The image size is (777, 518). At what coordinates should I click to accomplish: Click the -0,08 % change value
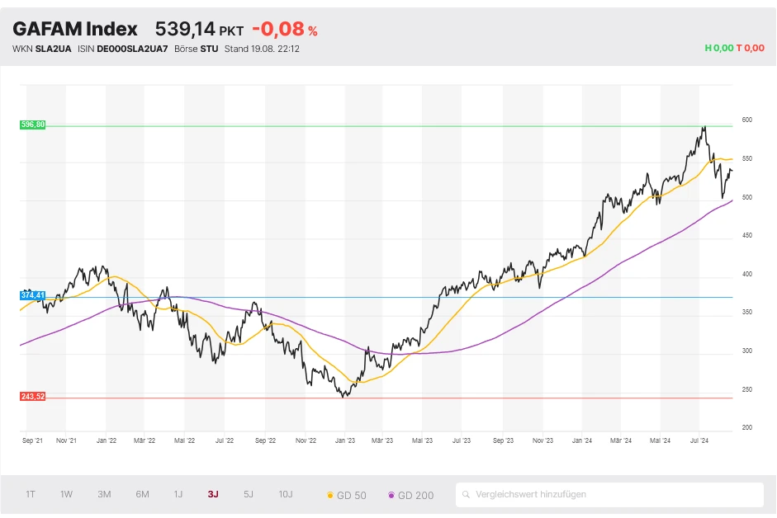[x=284, y=30]
